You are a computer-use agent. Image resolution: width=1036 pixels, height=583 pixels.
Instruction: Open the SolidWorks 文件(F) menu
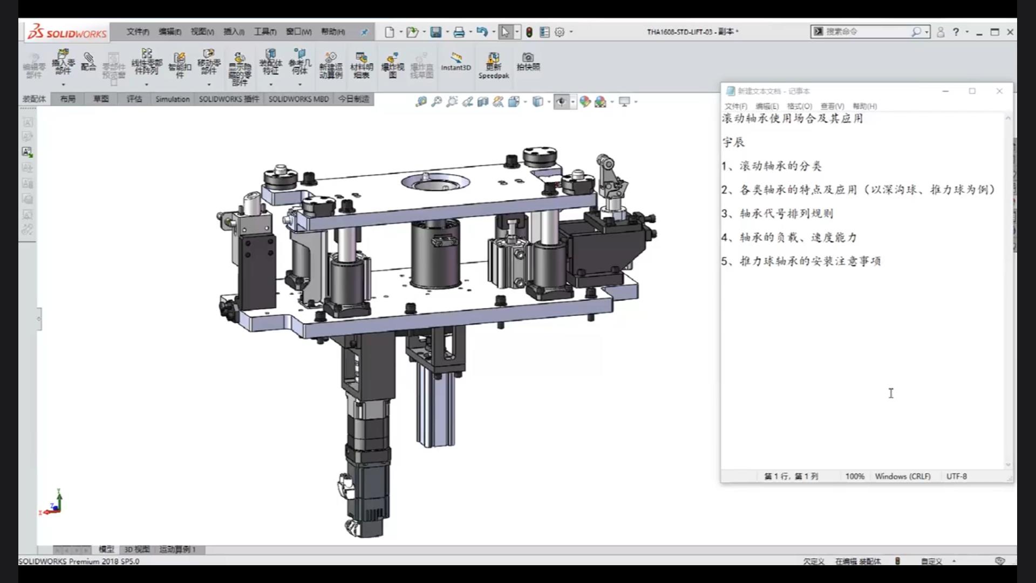point(138,32)
